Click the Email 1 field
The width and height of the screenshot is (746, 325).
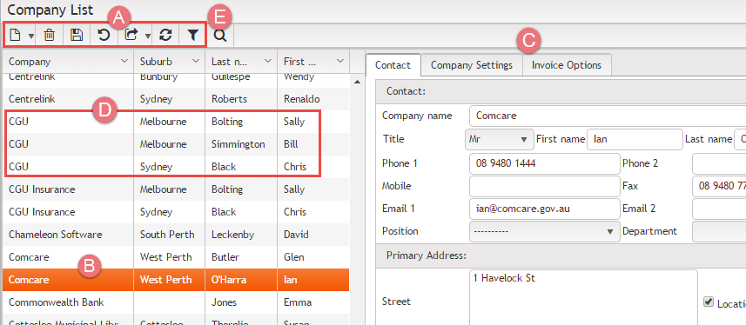tap(544, 209)
